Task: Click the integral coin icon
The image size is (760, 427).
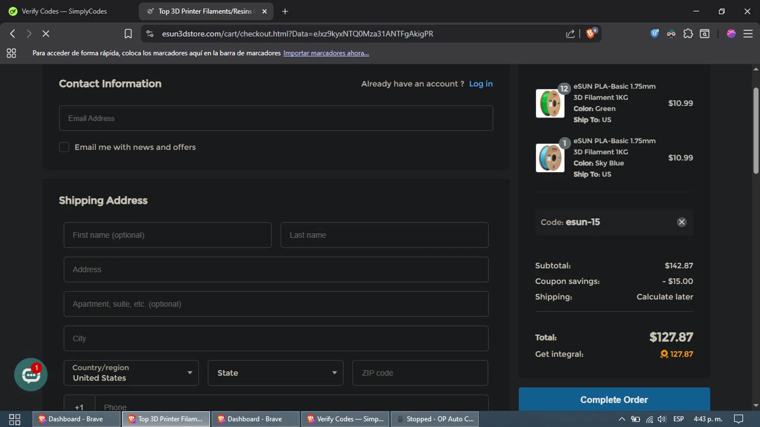Action: [664, 354]
